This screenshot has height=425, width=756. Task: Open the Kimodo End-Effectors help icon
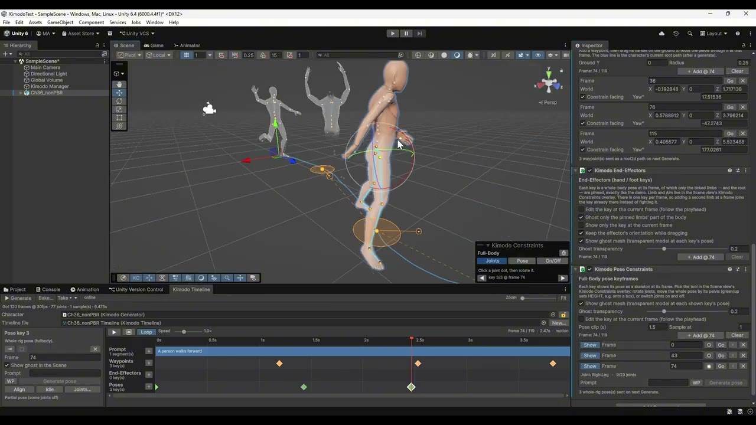click(x=729, y=171)
